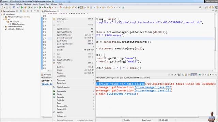Toggle Show Console on standard error change
218x122 pixels.
(196, 75)
